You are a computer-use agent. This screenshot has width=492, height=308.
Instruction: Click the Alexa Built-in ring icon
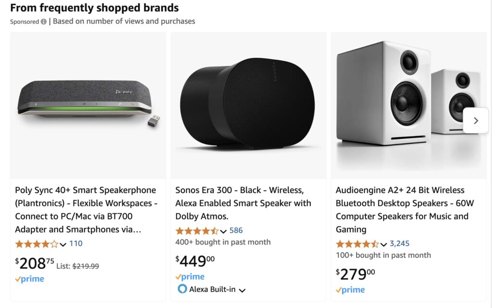coord(182,289)
